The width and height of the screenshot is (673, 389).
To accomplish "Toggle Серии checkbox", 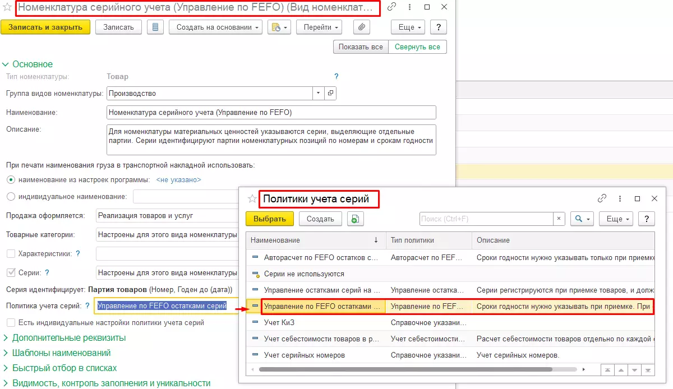I will coord(11,273).
